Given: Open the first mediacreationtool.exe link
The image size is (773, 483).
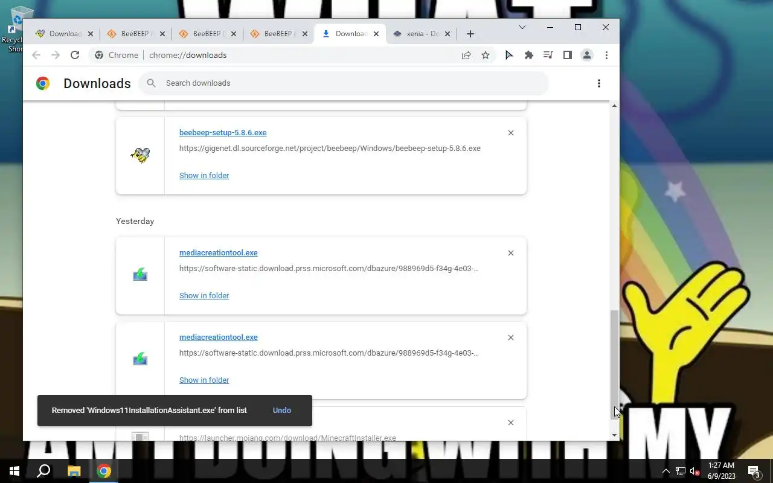Looking at the screenshot, I should (x=219, y=252).
